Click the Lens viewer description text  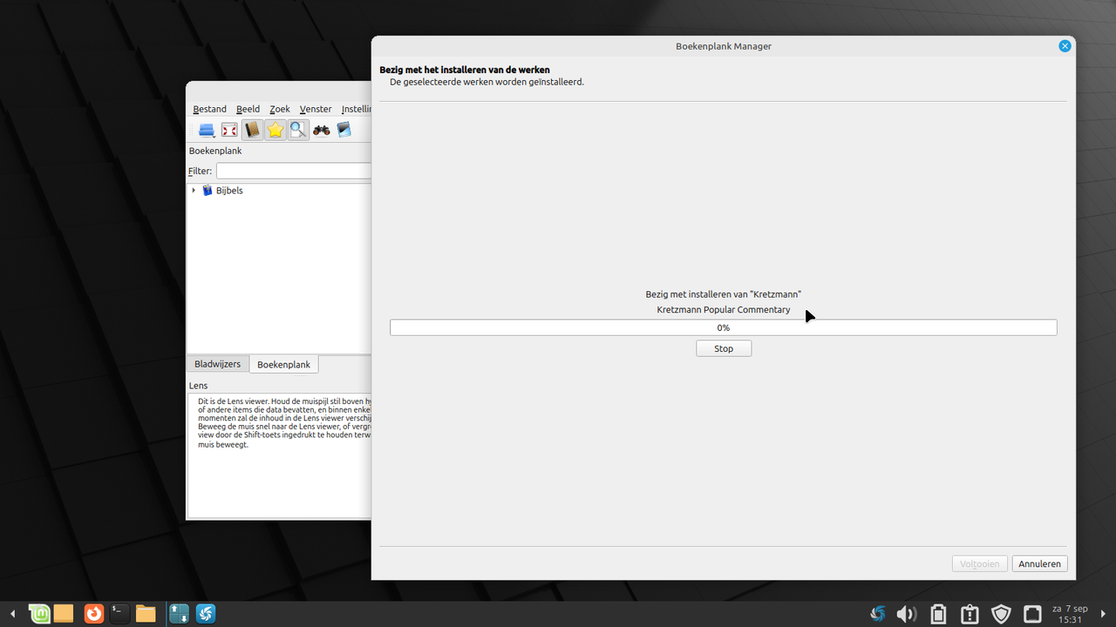click(284, 422)
